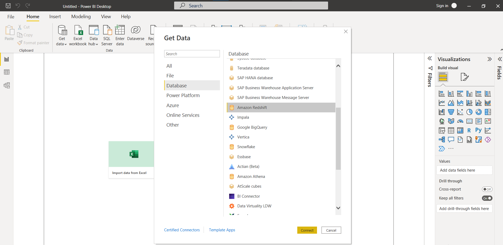Select the Scatter chart visual

[460, 112]
